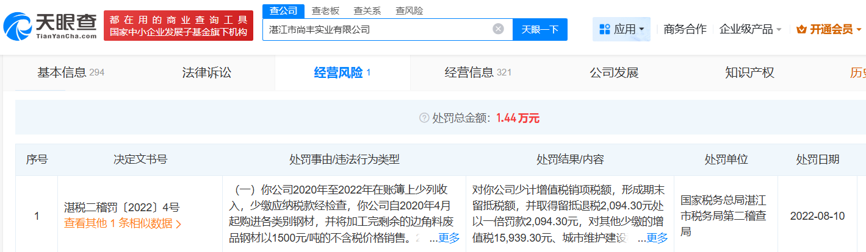Open the 基本信息 tab
Viewport: 866px width, 252px height.
tap(70, 72)
